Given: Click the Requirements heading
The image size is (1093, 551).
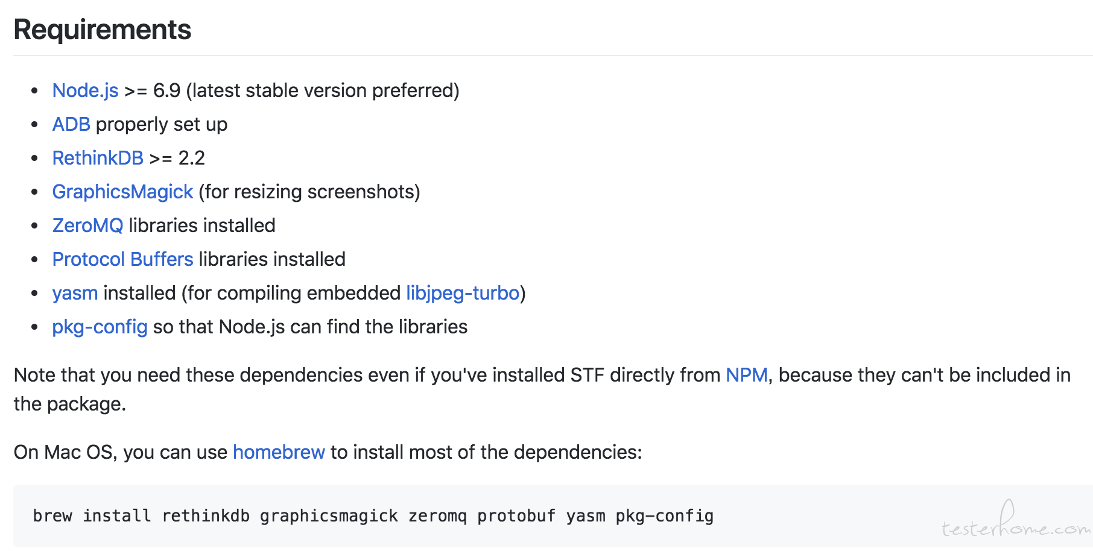Looking at the screenshot, I should (103, 30).
